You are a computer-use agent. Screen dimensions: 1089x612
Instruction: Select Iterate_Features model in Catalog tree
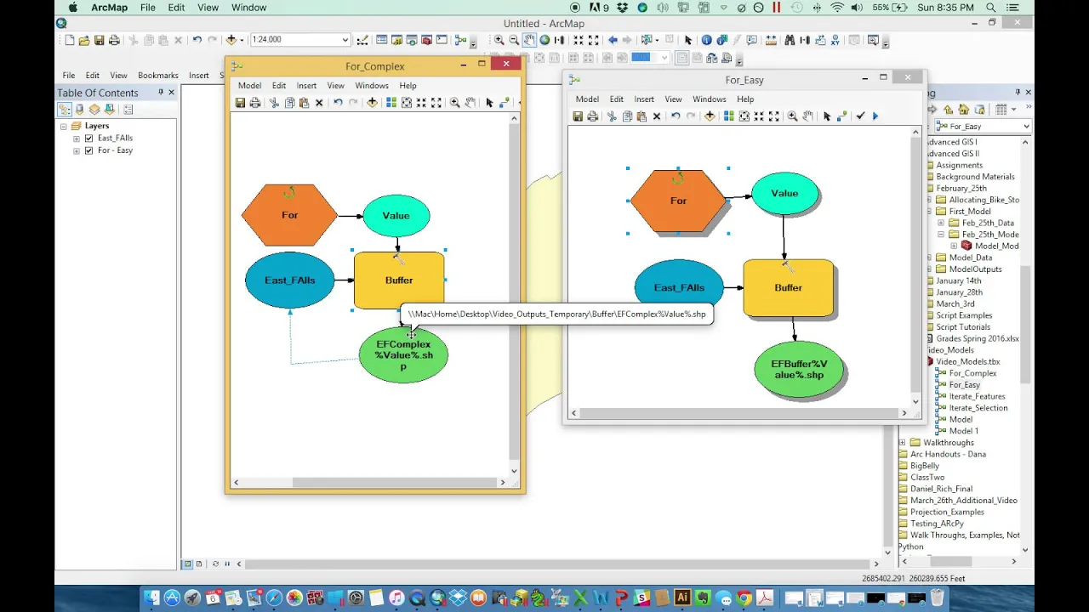coord(977,396)
